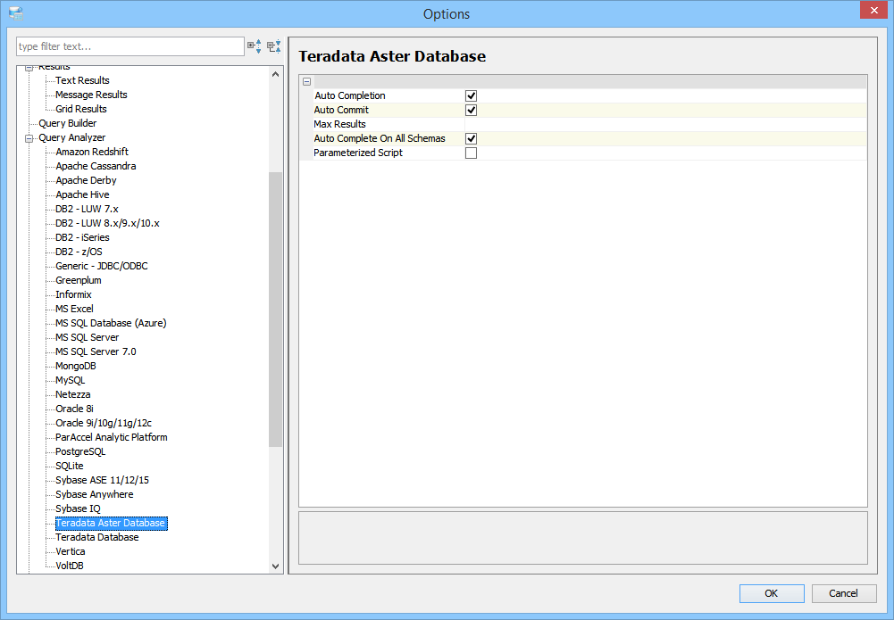Image resolution: width=894 pixels, height=620 pixels.
Task: Select DB2 - iSeries item
Action: coord(82,236)
